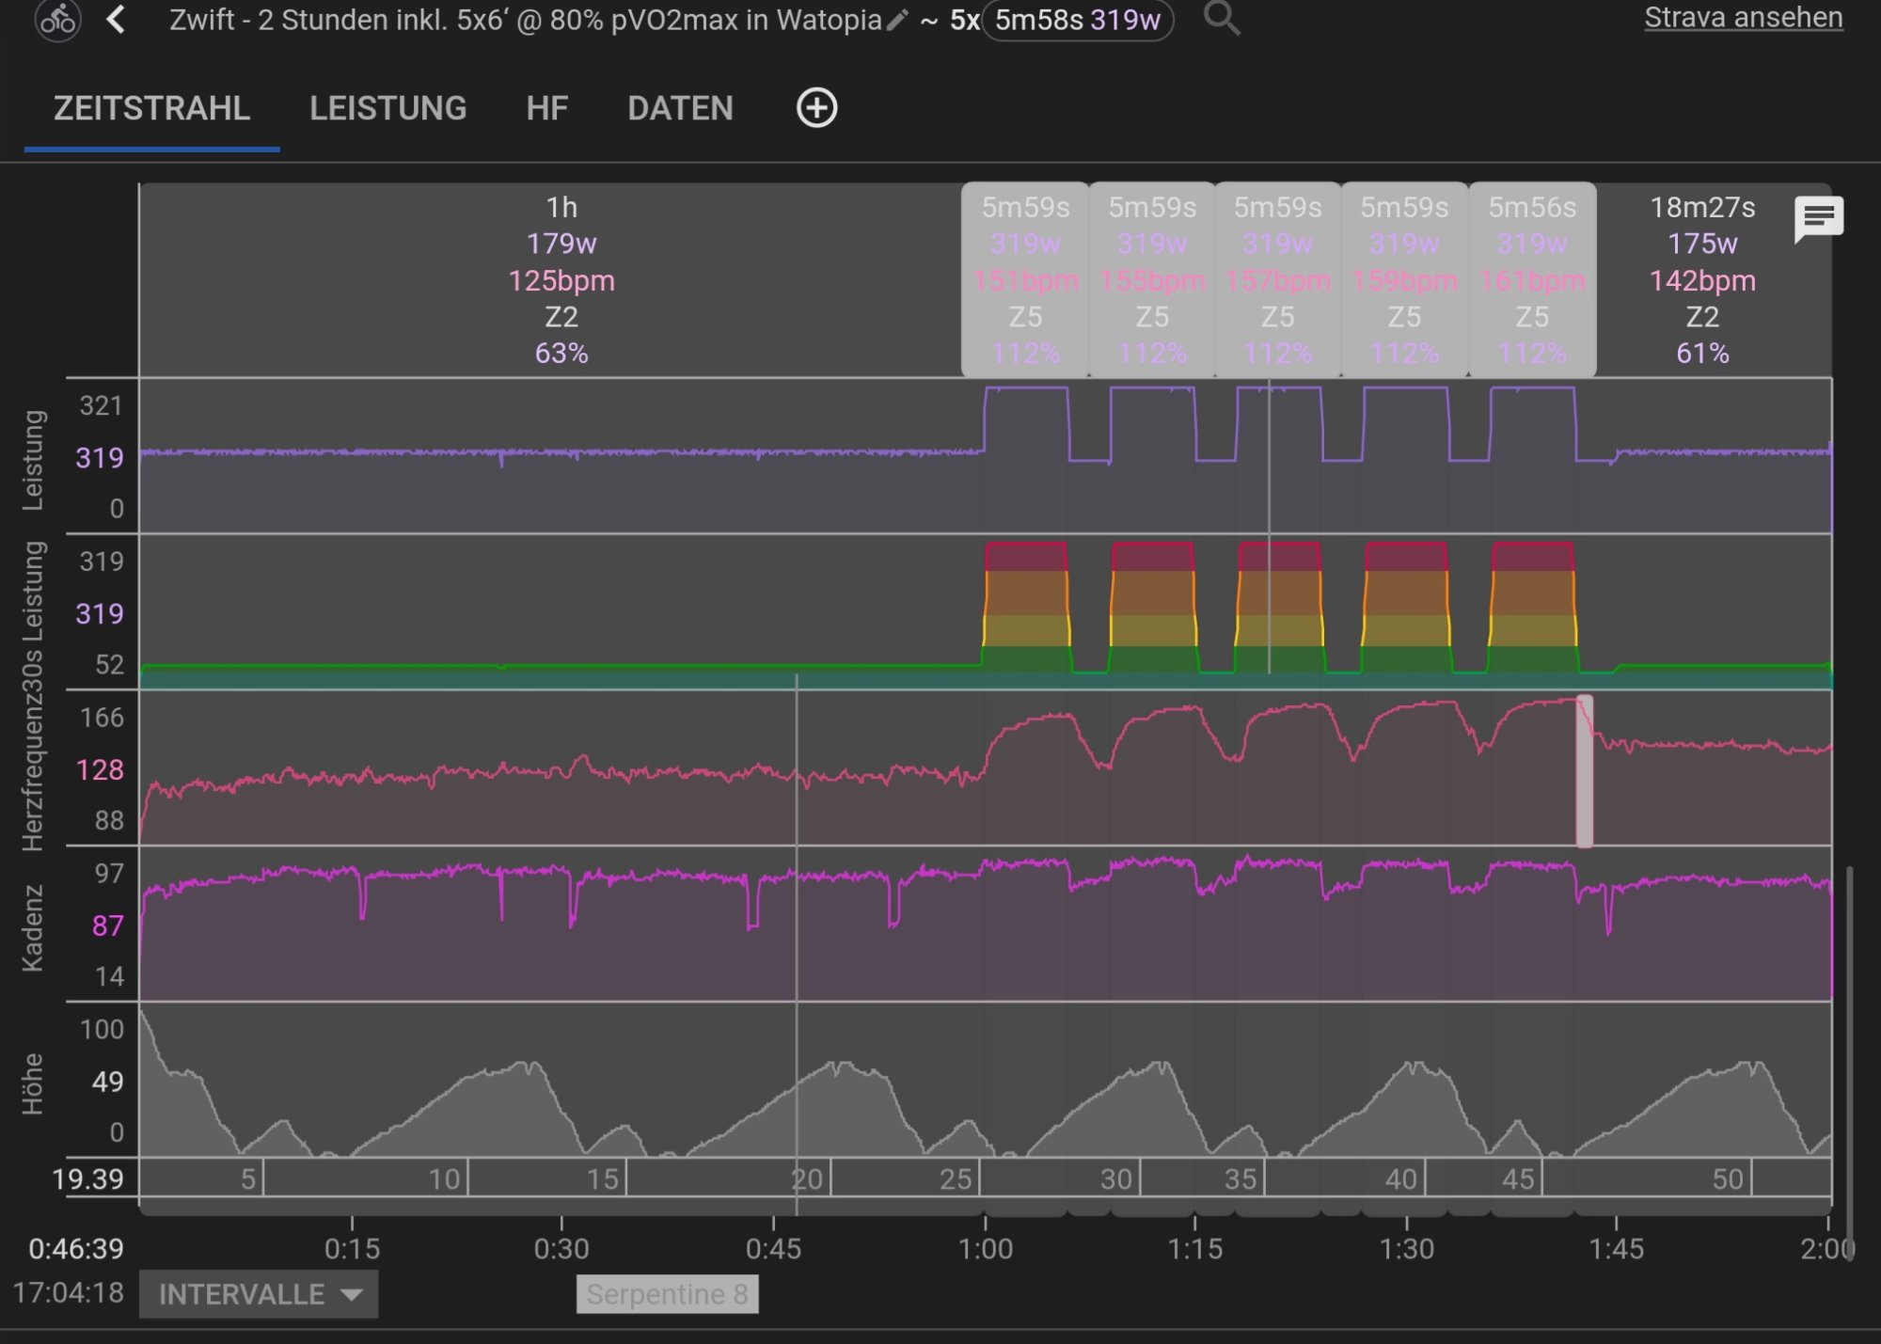Select the interval with 157bpm
This screenshot has height=1344, width=1881.
click(1278, 280)
